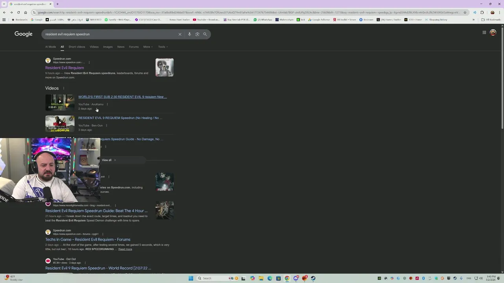Screen dimensions: 504x283
Task: Open the Chrome three-dot menu
Action: pos(500,13)
